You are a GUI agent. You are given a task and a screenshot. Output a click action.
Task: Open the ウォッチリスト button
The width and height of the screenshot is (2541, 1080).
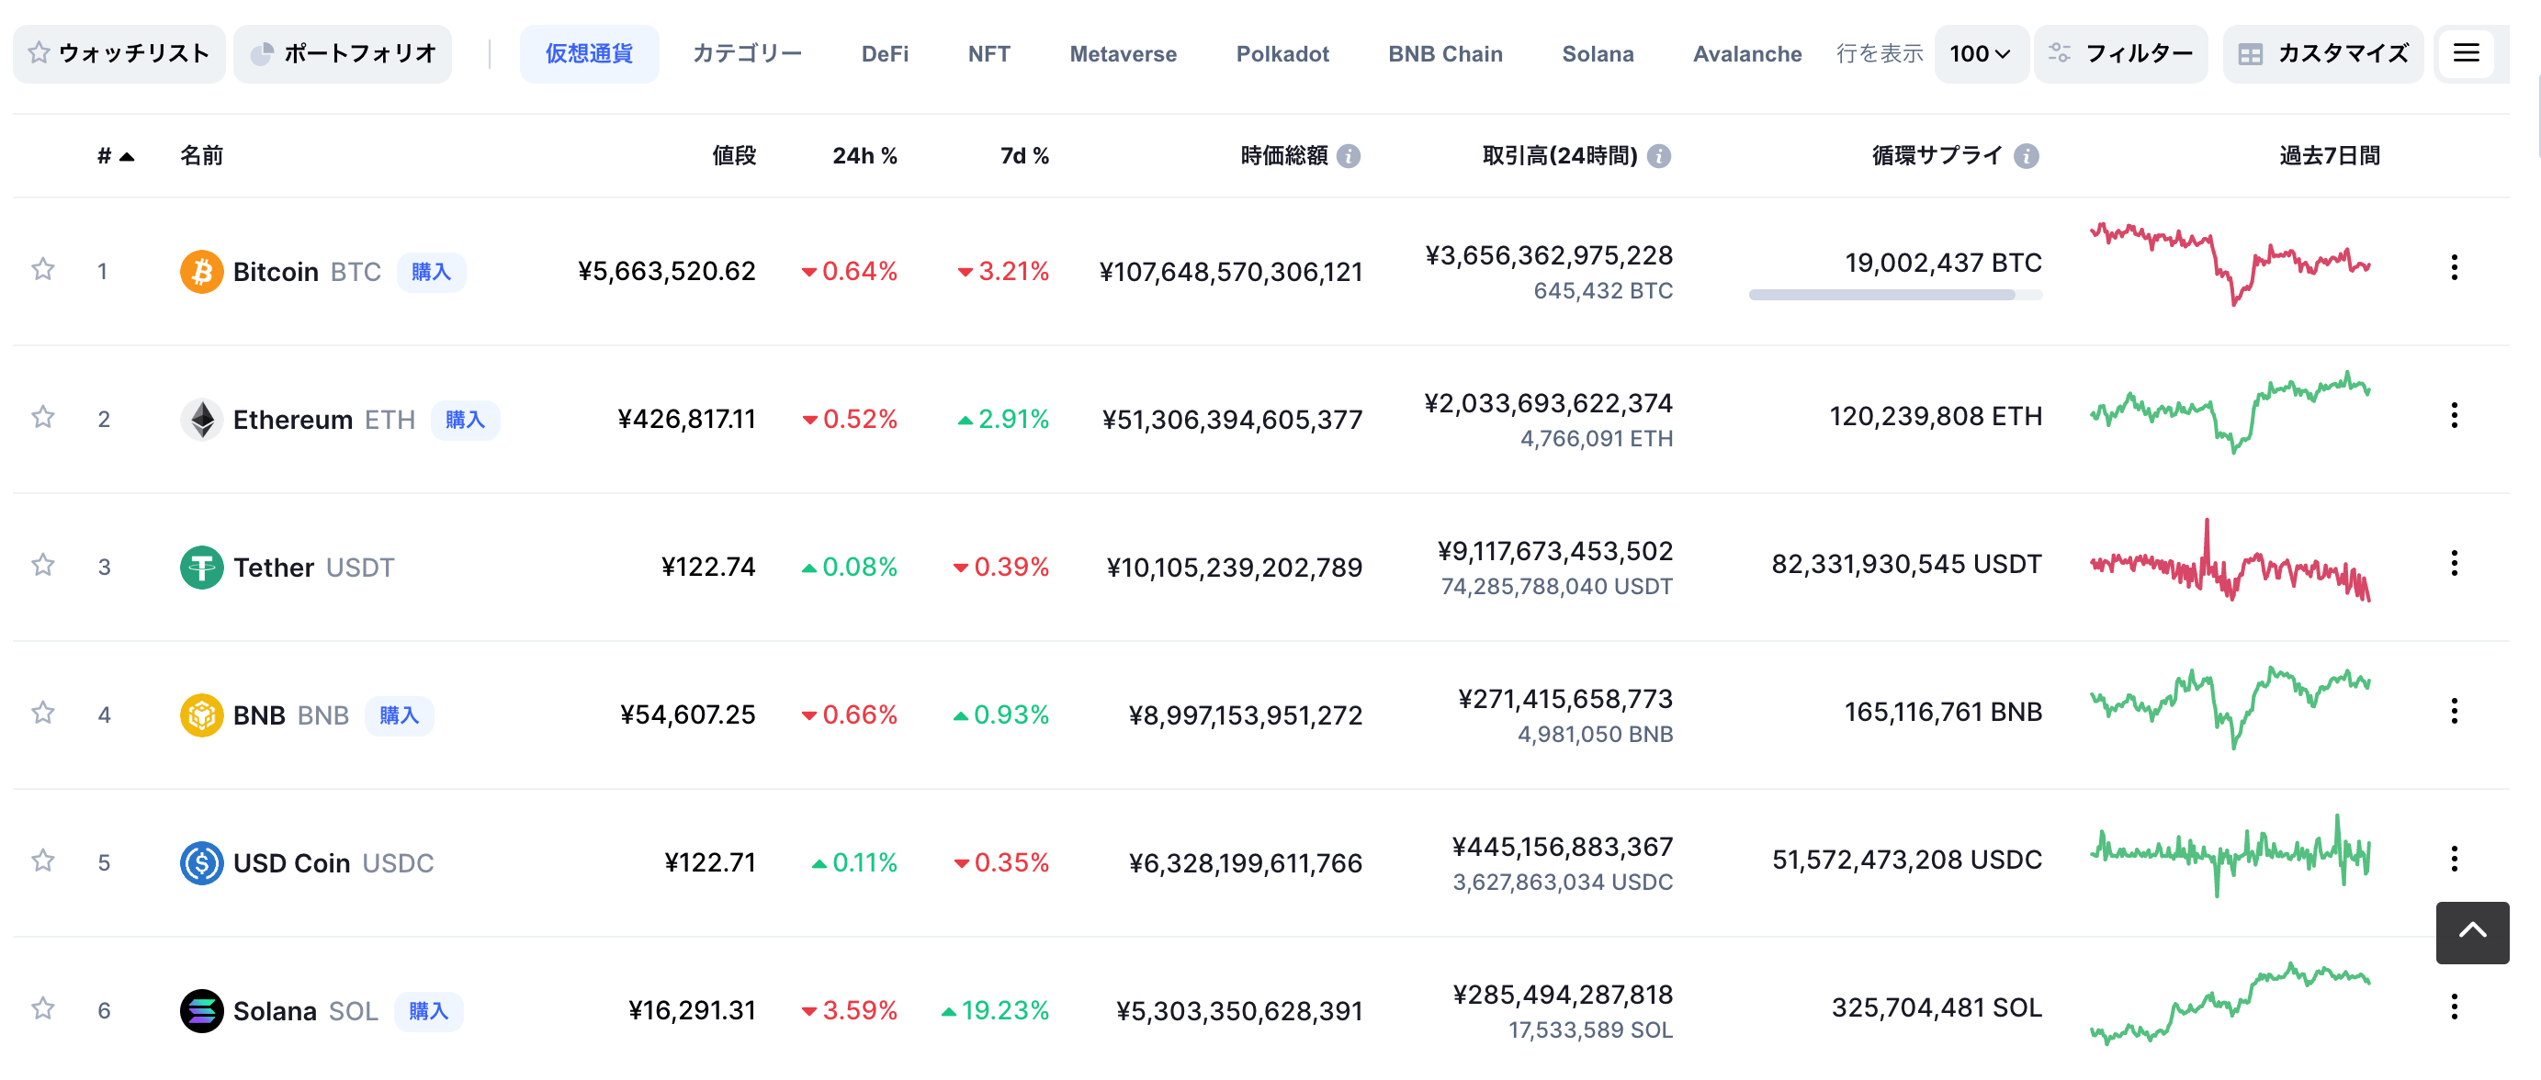coord(119,53)
